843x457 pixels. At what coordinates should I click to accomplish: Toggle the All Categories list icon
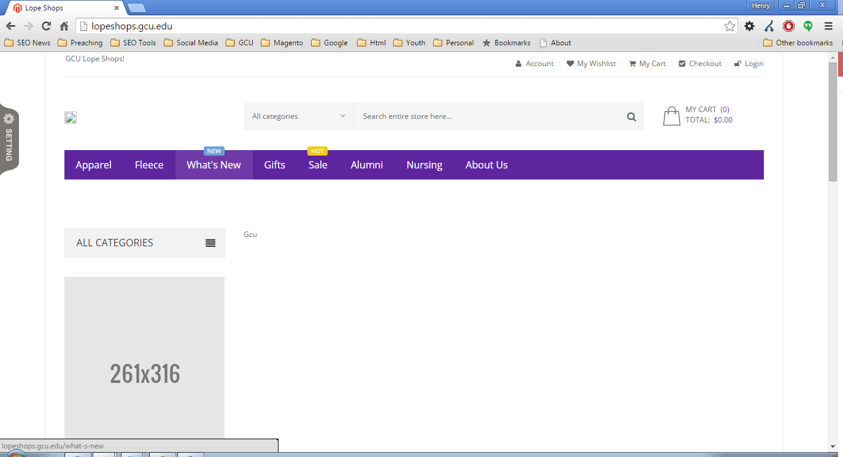click(x=210, y=243)
